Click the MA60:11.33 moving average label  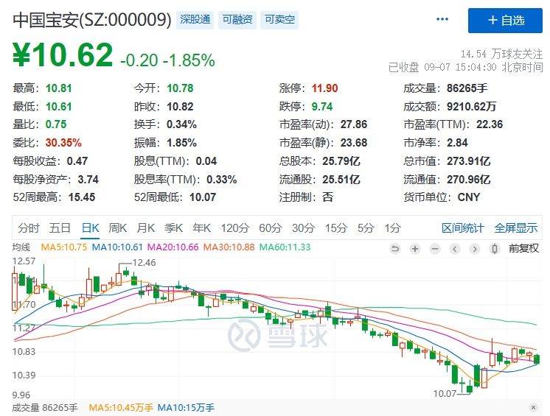click(285, 247)
